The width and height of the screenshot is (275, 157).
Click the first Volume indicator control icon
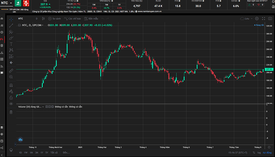coord(47,107)
